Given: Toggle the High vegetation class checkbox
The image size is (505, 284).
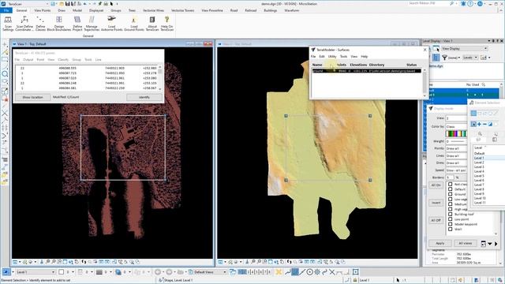Looking at the screenshot, I should point(451,209).
